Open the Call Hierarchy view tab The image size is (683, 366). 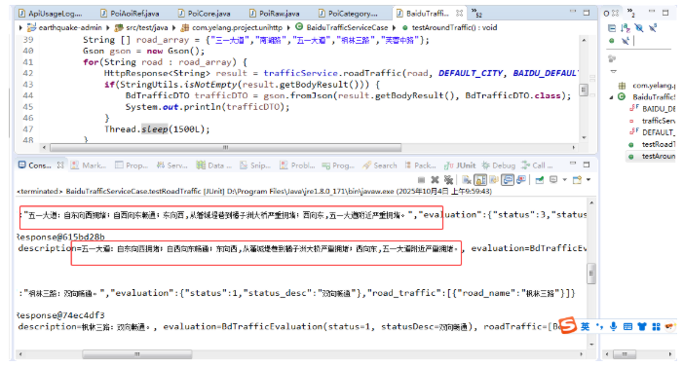coord(538,165)
